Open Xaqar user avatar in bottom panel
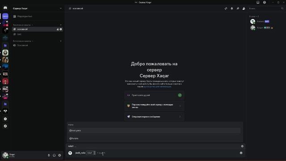 pos(5,155)
